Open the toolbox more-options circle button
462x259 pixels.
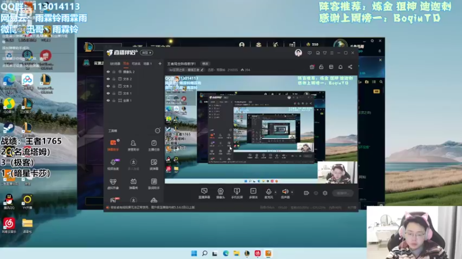158,131
